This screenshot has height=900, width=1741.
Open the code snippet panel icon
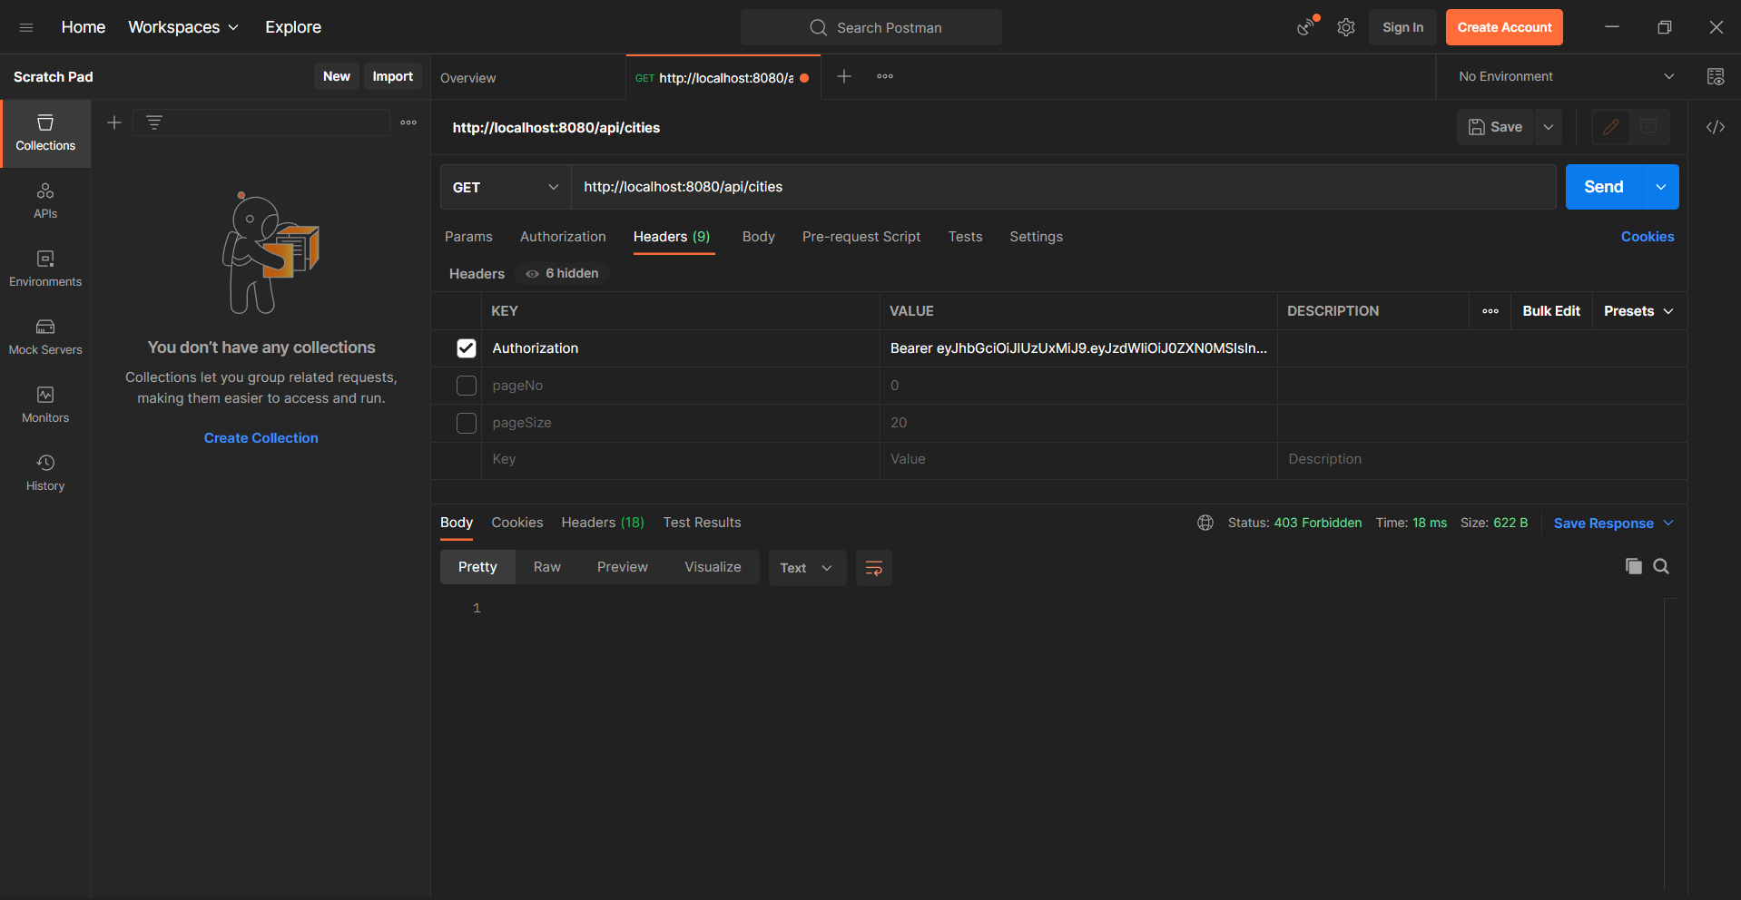pos(1716,127)
